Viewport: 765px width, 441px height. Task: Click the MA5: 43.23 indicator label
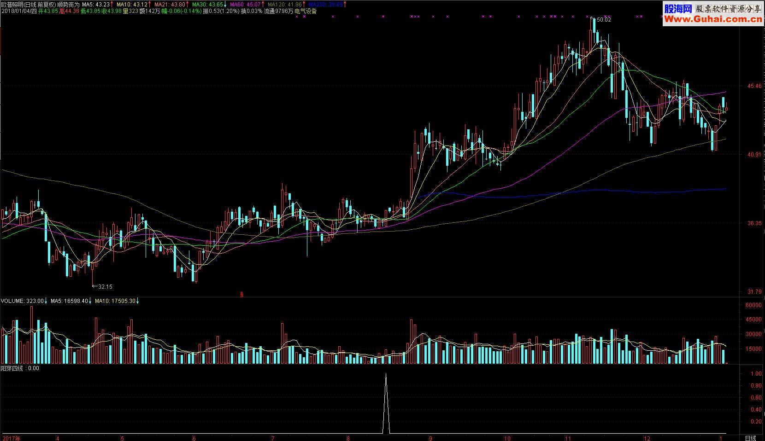95,4
